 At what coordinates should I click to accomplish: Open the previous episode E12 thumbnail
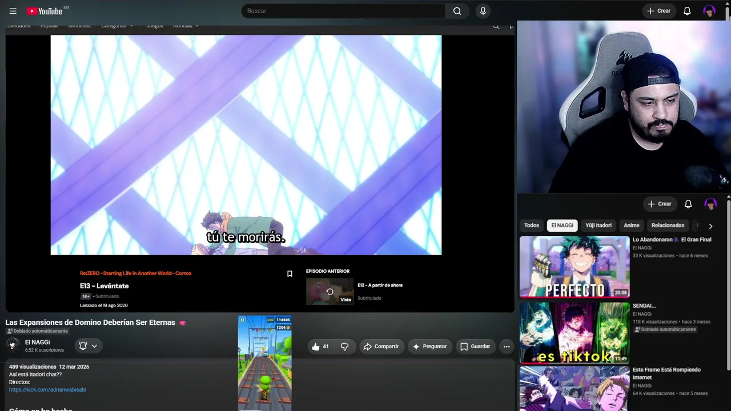coord(330,291)
